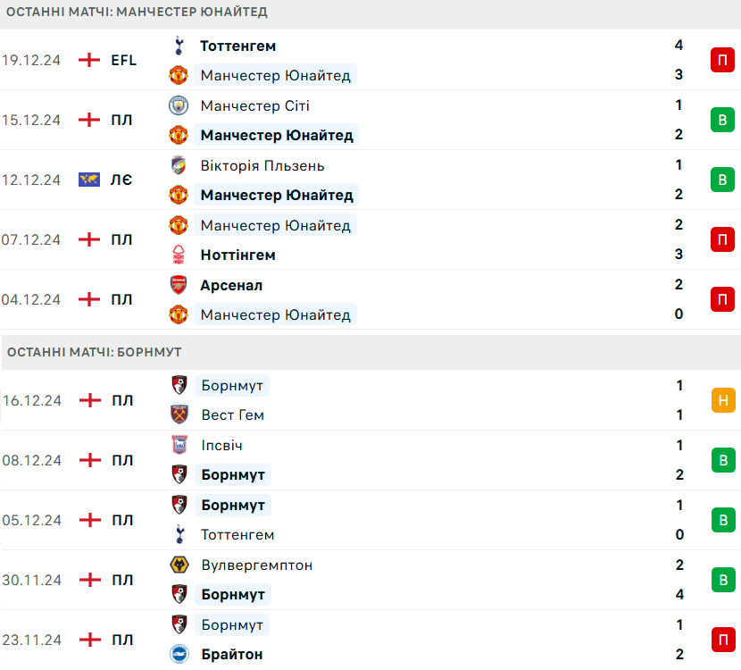Click the Tottenham crest in the EFL match
This screenshot has height=670, width=741.
(179, 46)
